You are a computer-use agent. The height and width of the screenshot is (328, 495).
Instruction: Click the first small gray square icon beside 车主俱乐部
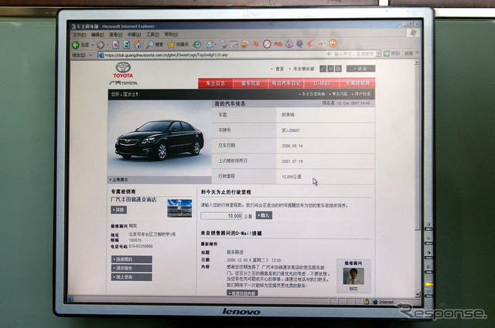coord(323,69)
